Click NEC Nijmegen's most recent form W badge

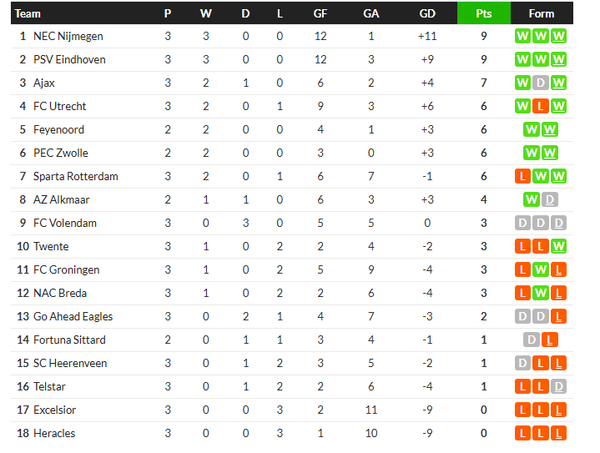(558, 37)
